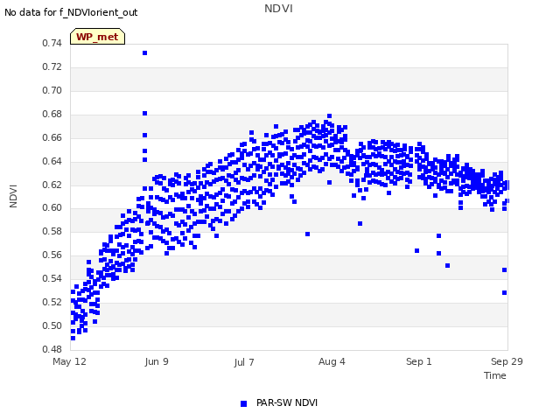Click the May 12 axis label
The height and width of the screenshot is (420, 560).
(x=69, y=361)
